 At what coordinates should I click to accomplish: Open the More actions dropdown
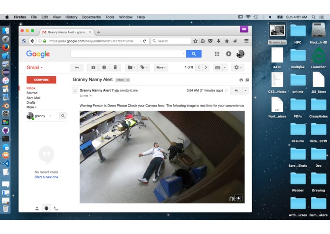tap(161, 67)
